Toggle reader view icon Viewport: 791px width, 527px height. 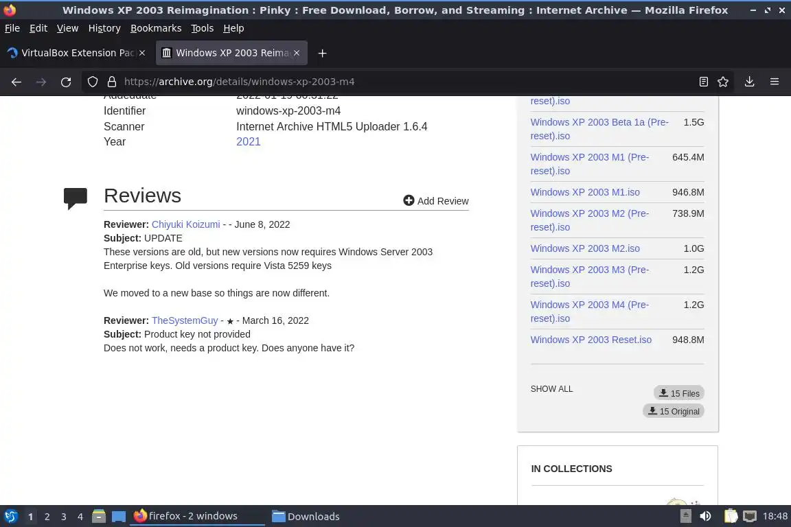click(x=703, y=82)
